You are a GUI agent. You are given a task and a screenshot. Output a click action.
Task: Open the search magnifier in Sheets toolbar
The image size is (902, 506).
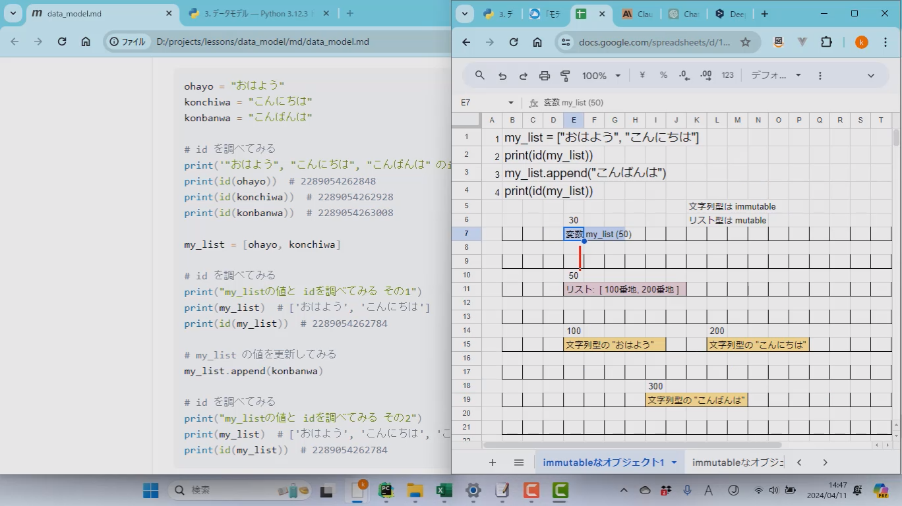click(x=480, y=76)
